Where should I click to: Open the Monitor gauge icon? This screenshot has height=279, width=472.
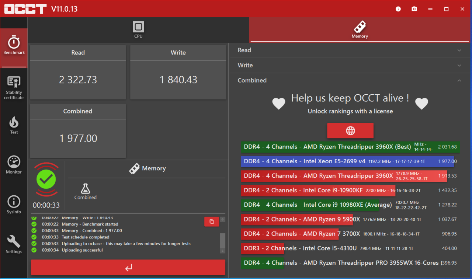[14, 165]
